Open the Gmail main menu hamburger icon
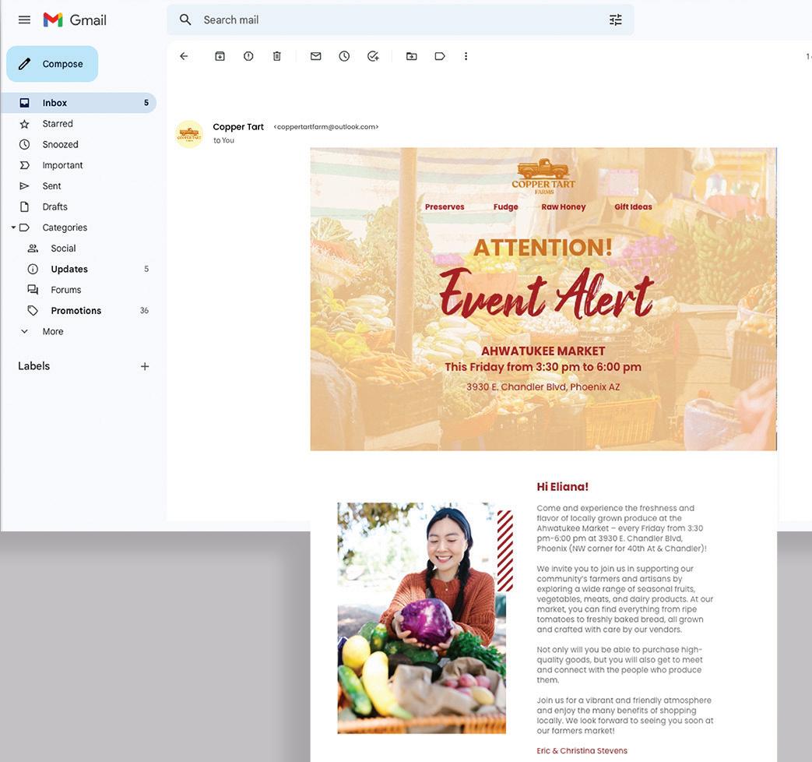Image resolution: width=812 pixels, height=762 pixels. click(x=24, y=19)
